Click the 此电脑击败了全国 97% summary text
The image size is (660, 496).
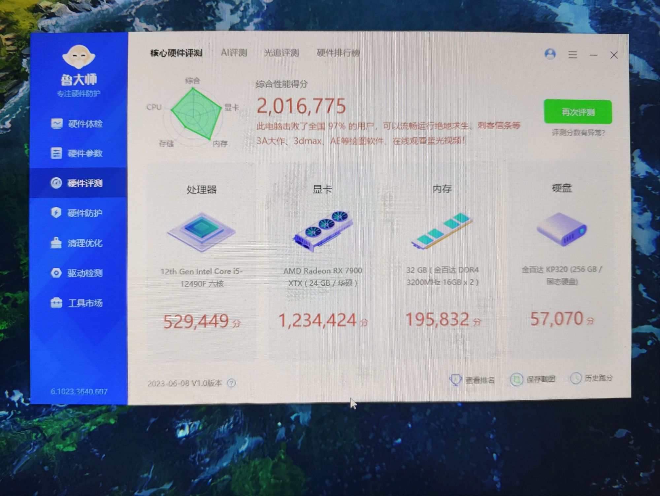click(x=388, y=133)
